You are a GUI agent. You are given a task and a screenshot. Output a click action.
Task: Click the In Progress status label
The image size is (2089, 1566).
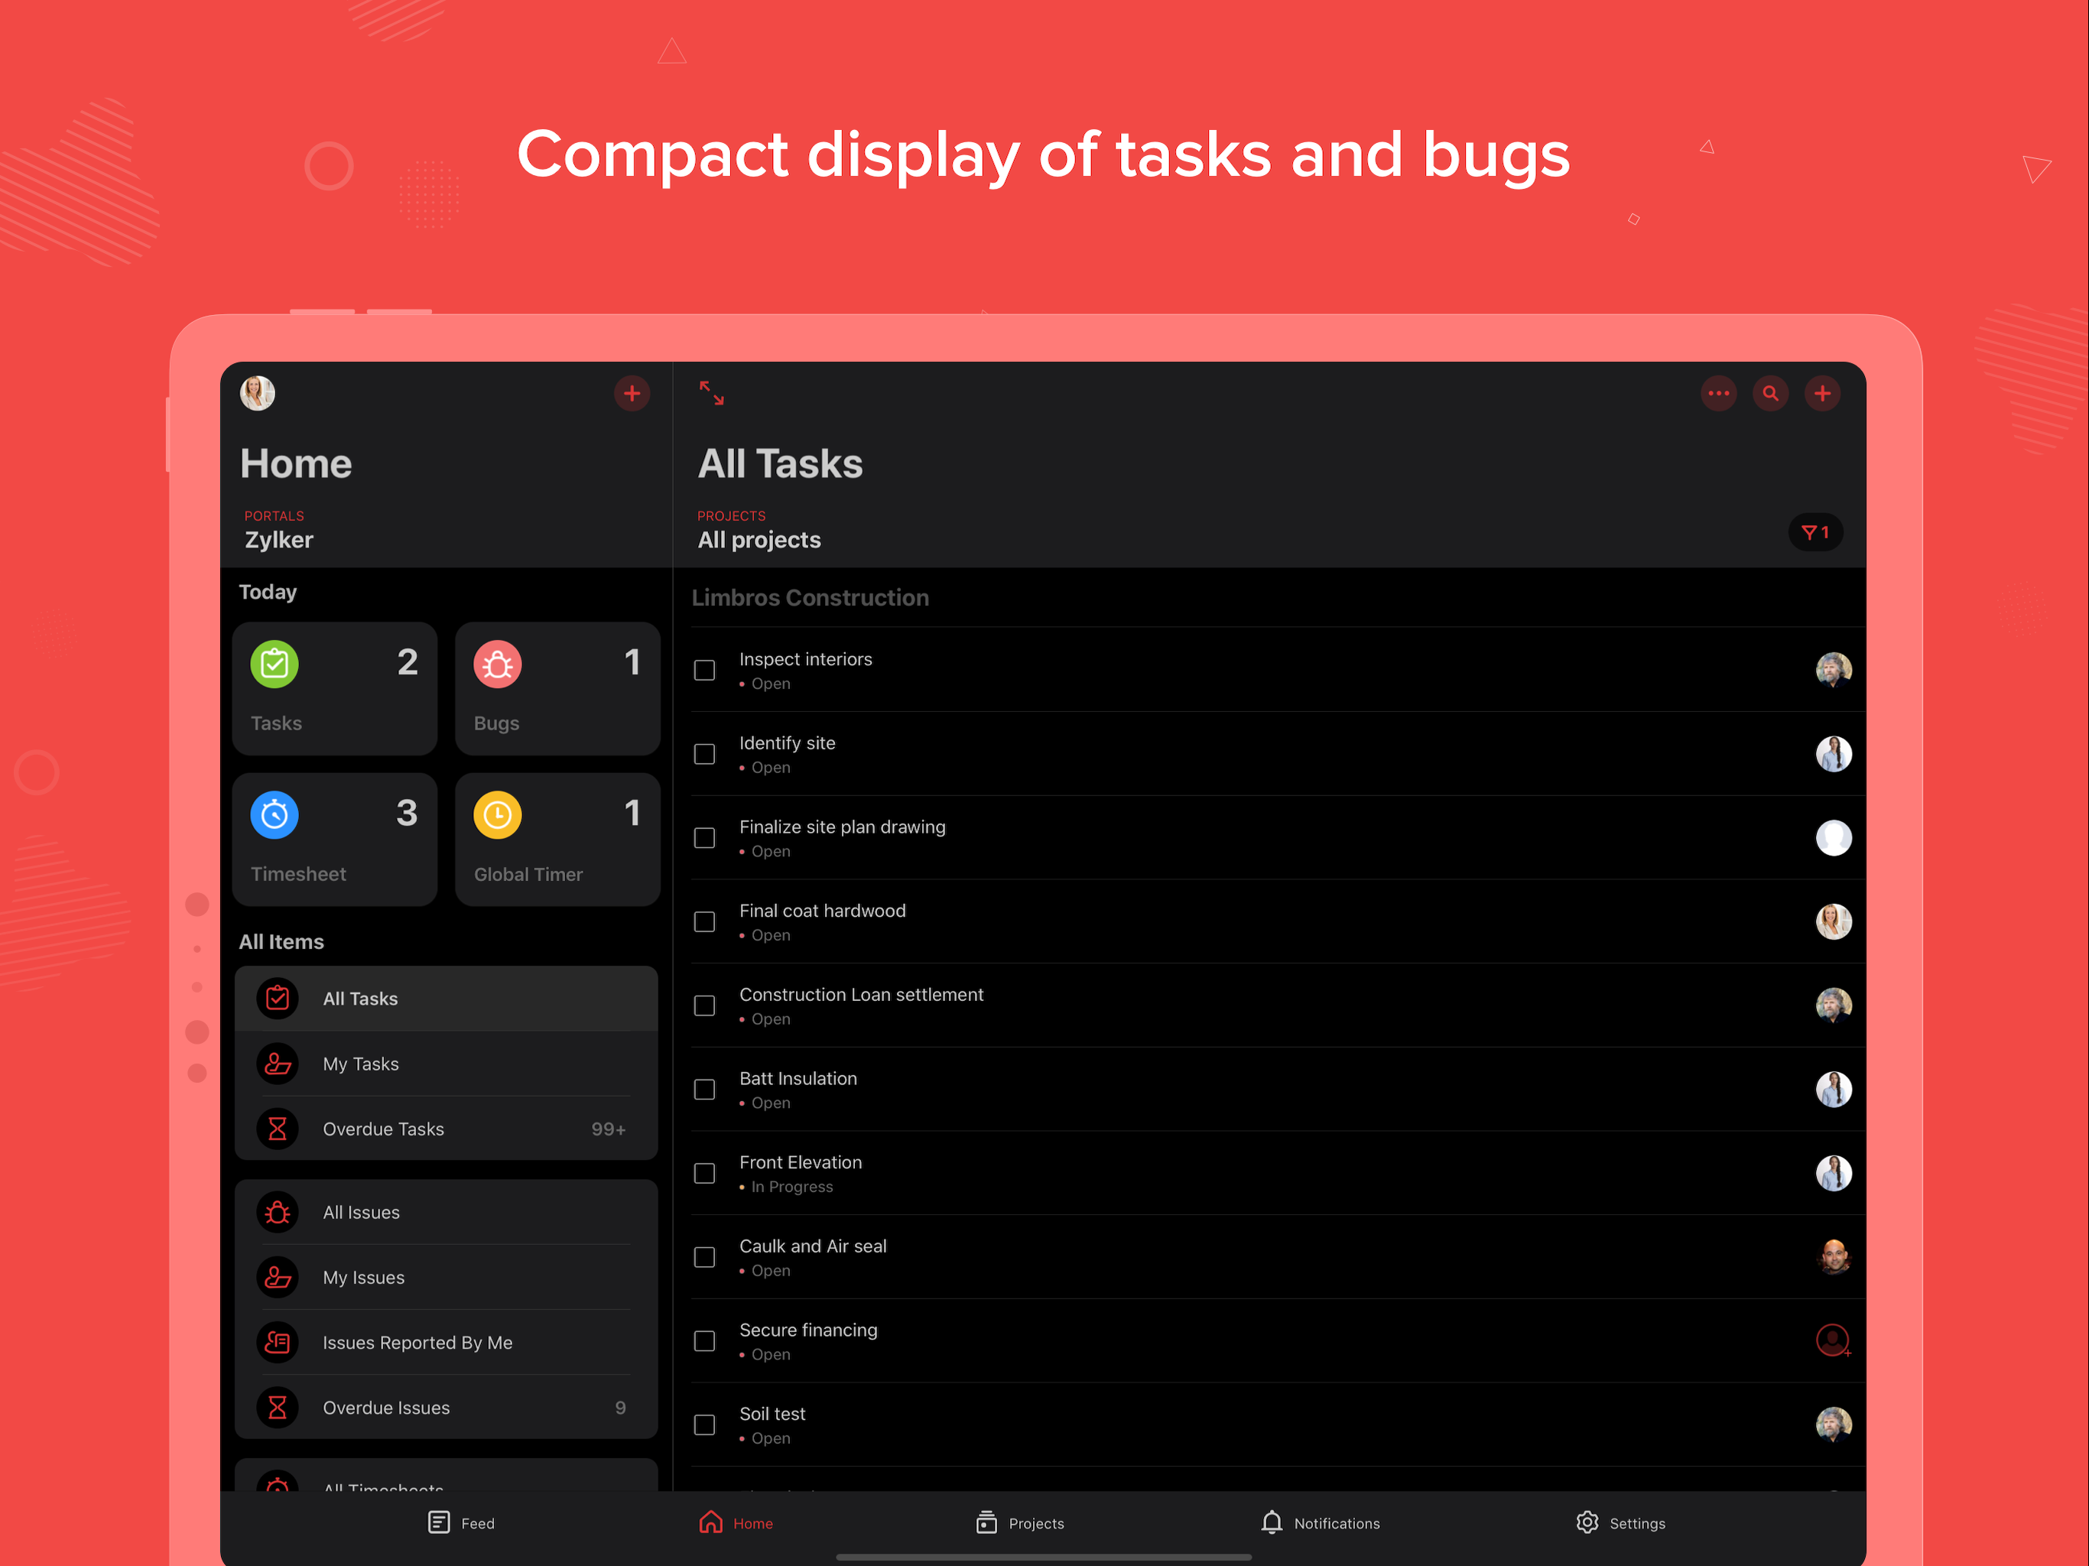pos(791,1187)
